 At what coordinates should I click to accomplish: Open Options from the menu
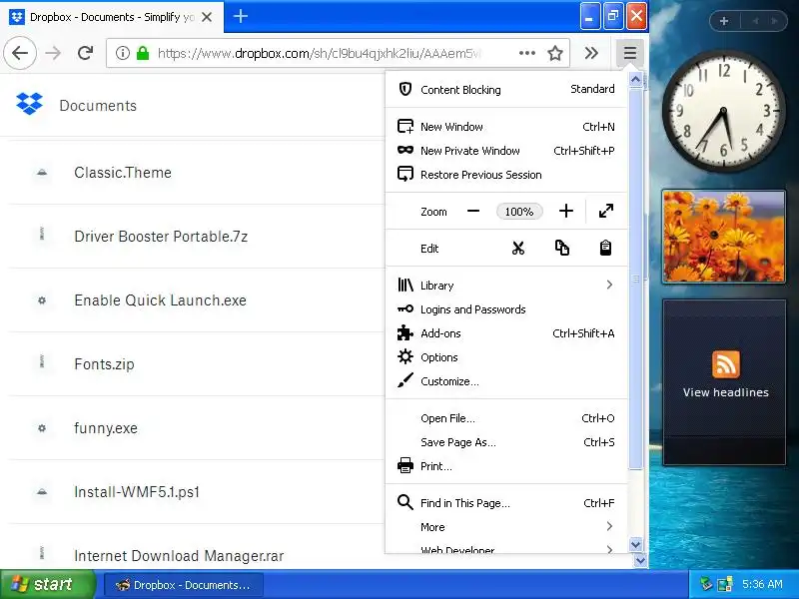tap(506, 357)
